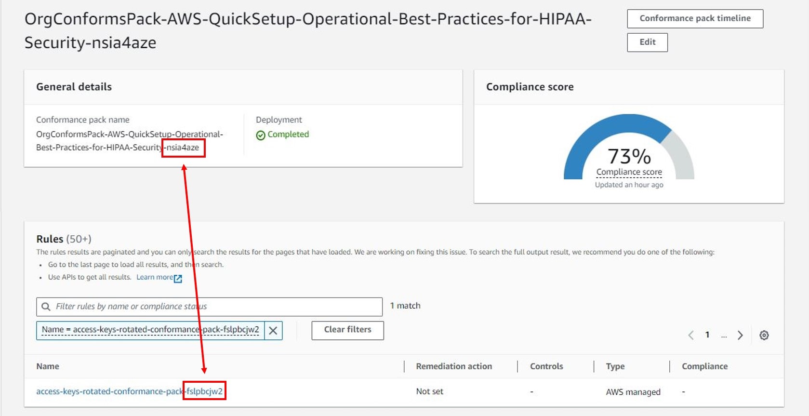Click the Edit button
Screen dimensions: 809x416
pos(647,42)
